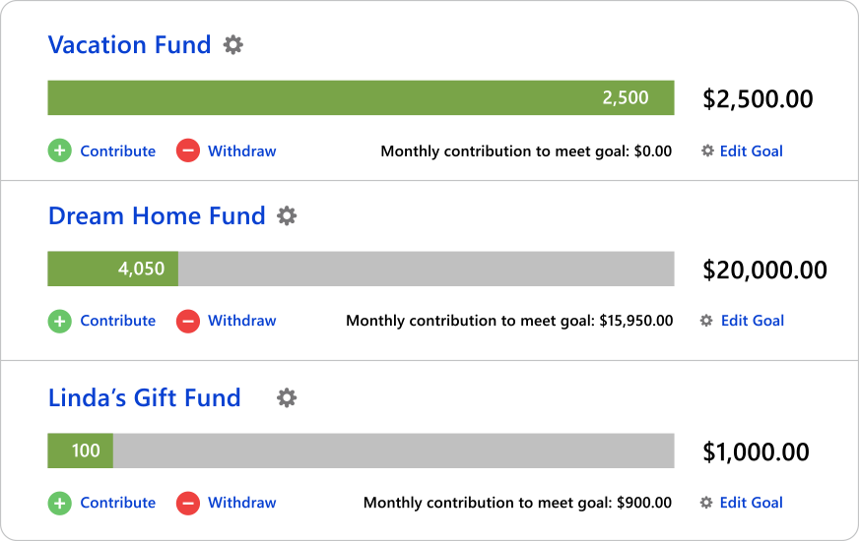Open Linda's Gift Fund title link
The height and width of the screenshot is (541, 860).
(144, 397)
